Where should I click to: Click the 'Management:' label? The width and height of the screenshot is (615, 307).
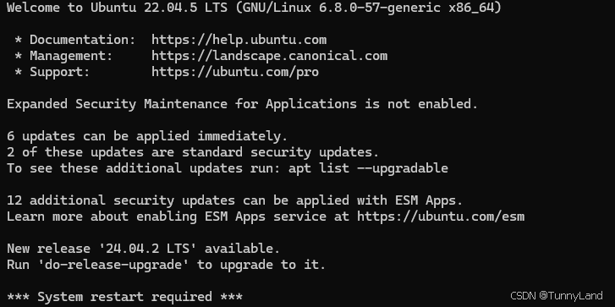71,56
